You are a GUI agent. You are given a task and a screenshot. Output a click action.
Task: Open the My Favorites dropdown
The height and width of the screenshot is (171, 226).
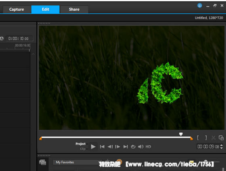(x=77, y=162)
